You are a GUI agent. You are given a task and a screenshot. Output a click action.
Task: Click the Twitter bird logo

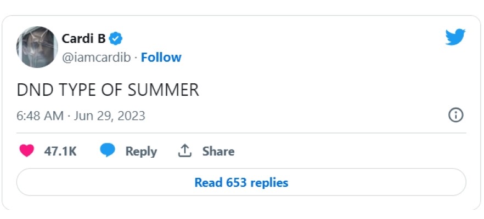pyautogui.click(x=455, y=37)
